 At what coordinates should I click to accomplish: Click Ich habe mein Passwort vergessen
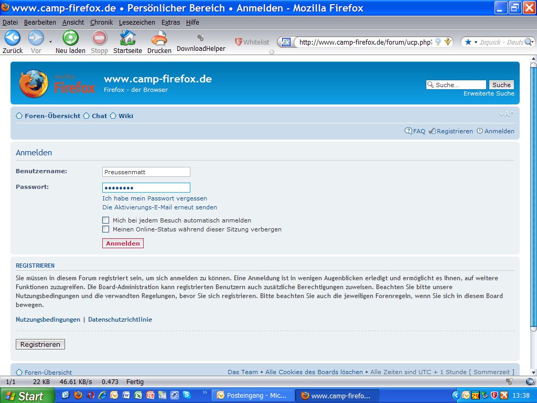(x=155, y=198)
